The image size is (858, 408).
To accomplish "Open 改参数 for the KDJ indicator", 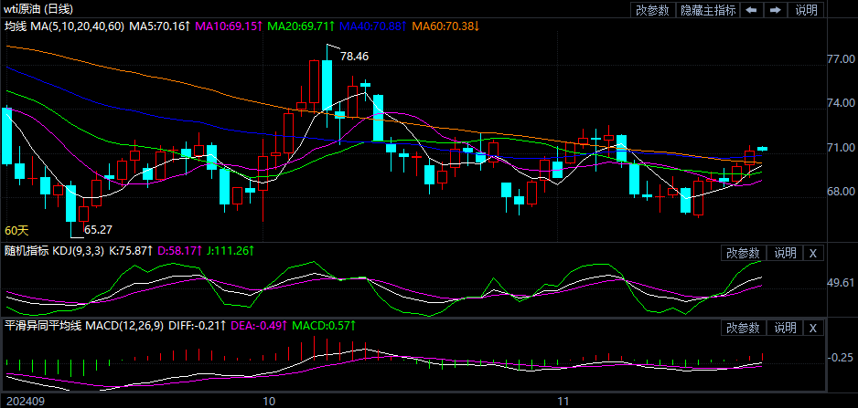I will 743,253.
